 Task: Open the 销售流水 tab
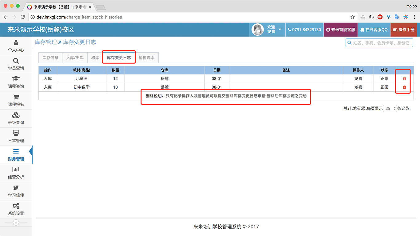click(147, 58)
